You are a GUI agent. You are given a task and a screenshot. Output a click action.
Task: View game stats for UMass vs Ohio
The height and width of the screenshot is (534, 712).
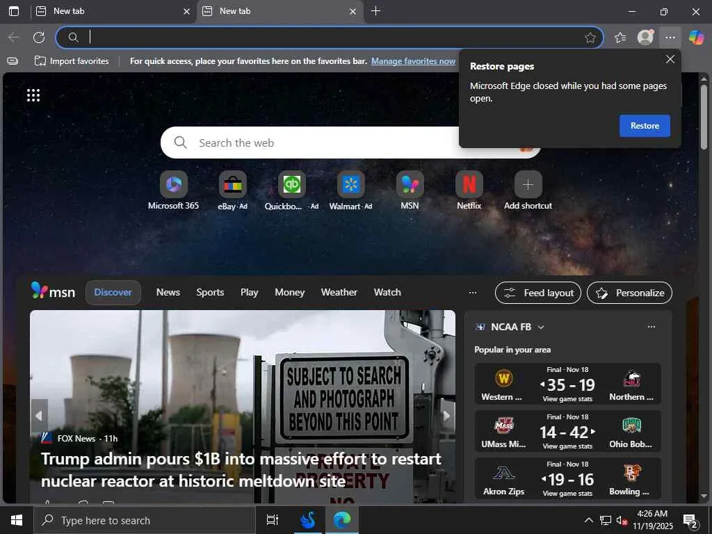point(567,446)
